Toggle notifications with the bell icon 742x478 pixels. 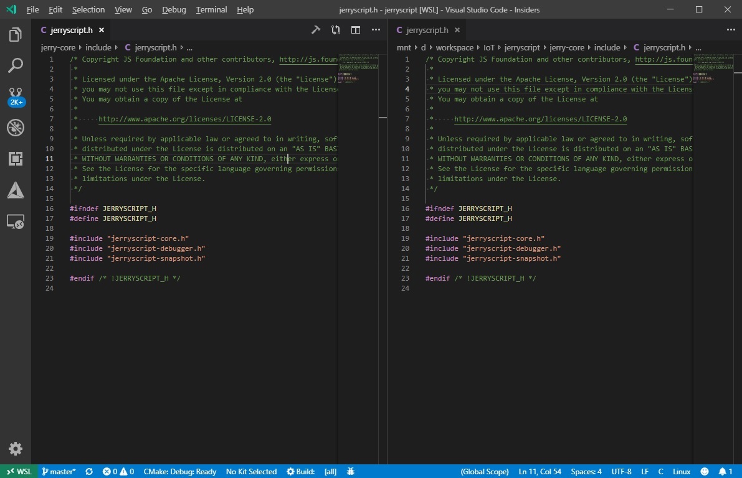tap(723, 471)
